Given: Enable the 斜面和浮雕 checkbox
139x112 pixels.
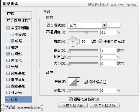Looking at the screenshot, I should pos(8,28).
